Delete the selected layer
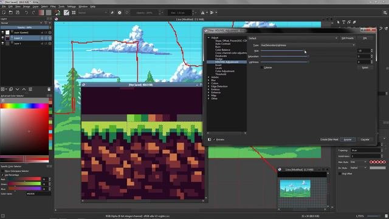 click(49, 89)
